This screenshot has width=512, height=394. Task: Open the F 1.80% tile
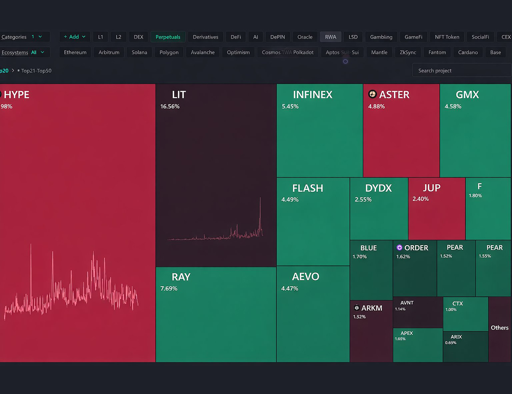pos(489,209)
